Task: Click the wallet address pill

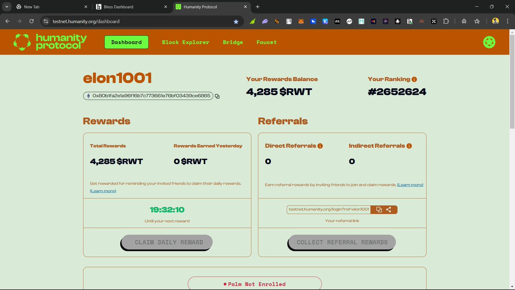Action: [148, 96]
